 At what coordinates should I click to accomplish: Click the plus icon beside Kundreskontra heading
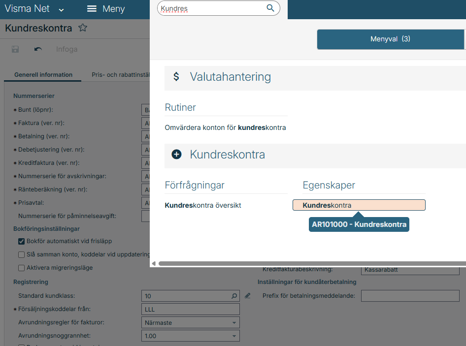coord(176,155)
